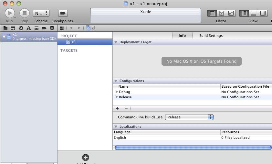Click the No Mac OS X or iOS Targets Found label
This screenshot has width=272, height=164.
[201, 61]
